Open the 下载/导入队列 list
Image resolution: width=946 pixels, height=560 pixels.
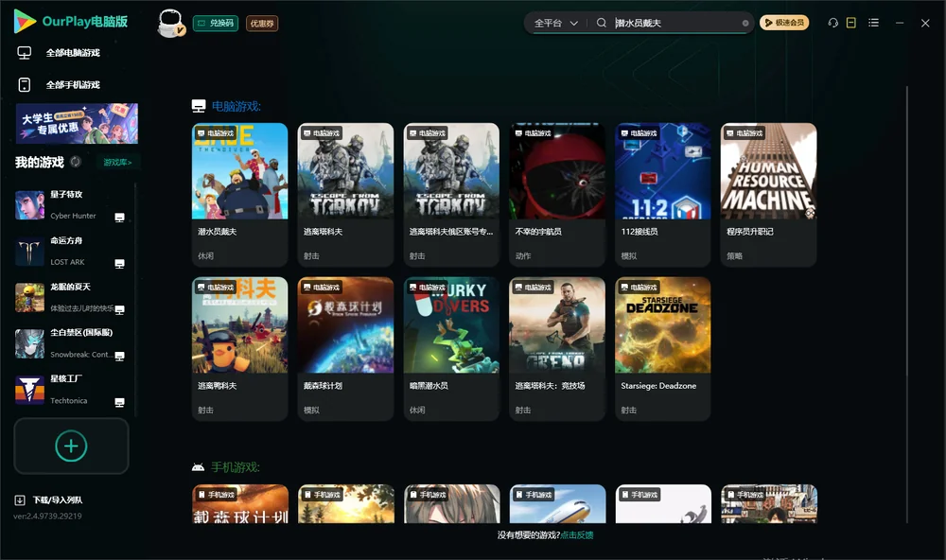(49, 499)
